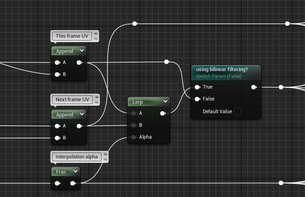Edit the Next frame UV comment text
This screenshot has width=305, height=197.
point(72,100)
